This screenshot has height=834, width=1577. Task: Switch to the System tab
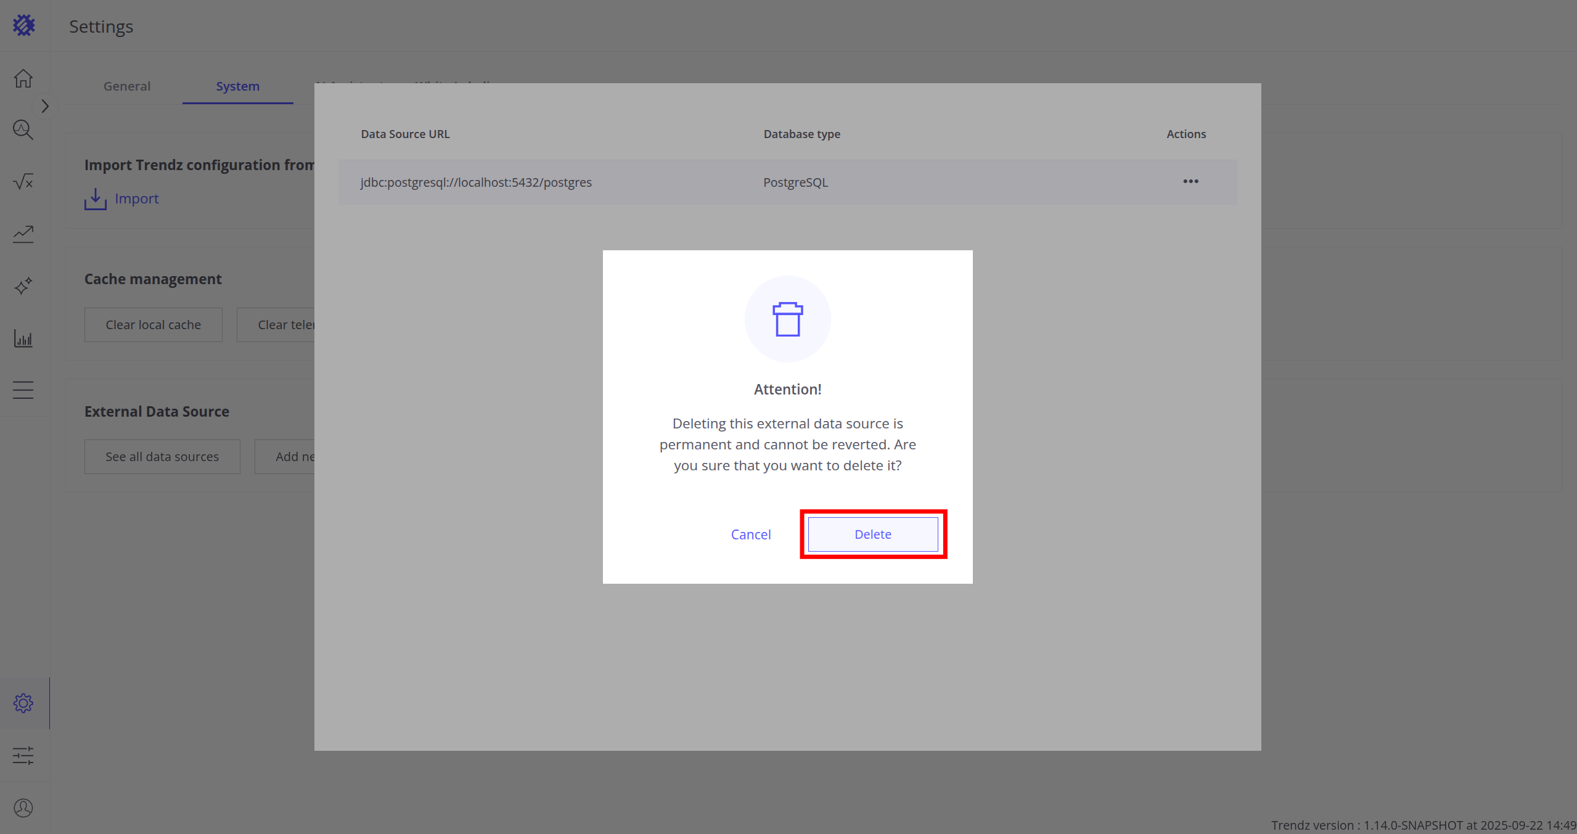coord(237,86)
